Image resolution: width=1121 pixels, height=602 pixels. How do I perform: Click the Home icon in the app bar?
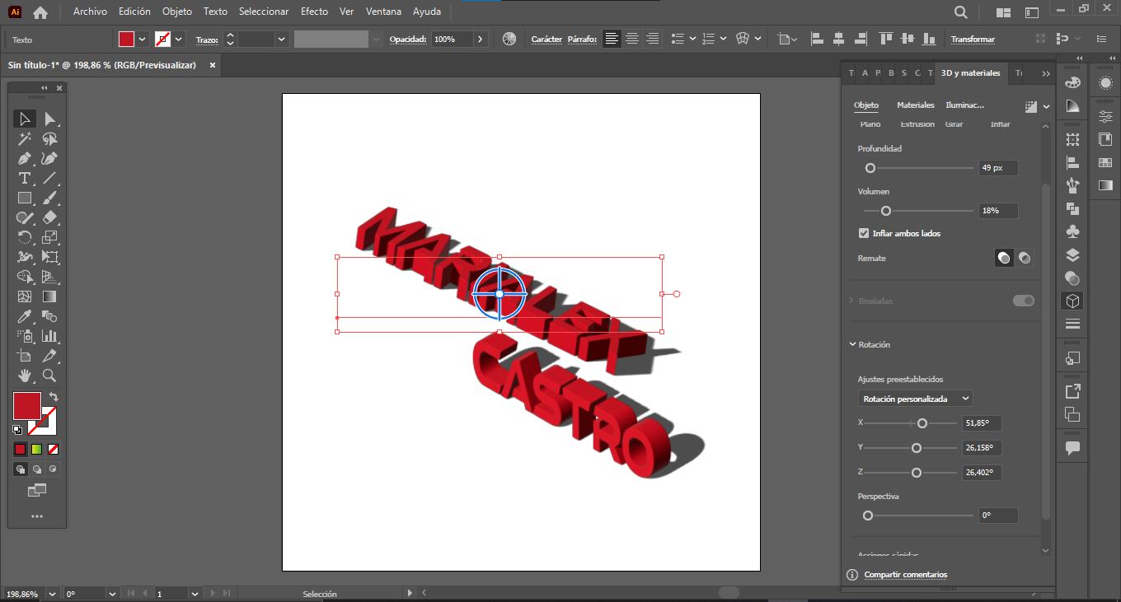pos(40,12)
